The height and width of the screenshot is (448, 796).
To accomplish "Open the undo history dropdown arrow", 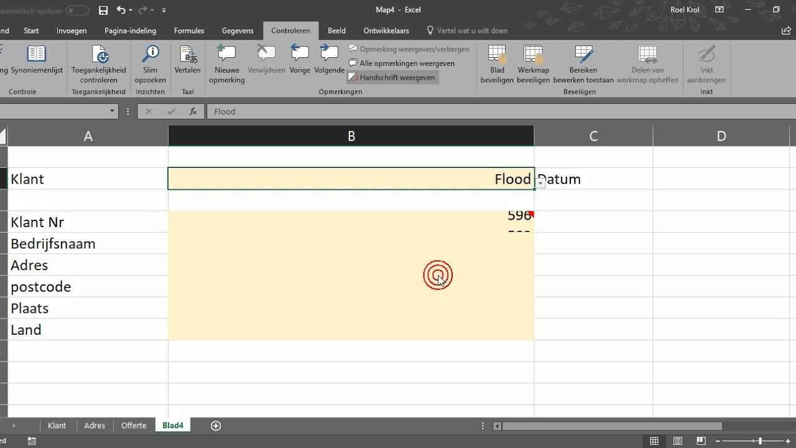I will click(x=131, y=11).
